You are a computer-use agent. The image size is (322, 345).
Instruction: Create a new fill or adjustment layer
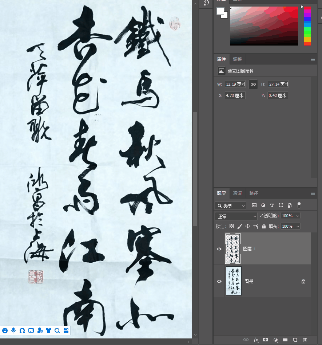coord(275,340)
